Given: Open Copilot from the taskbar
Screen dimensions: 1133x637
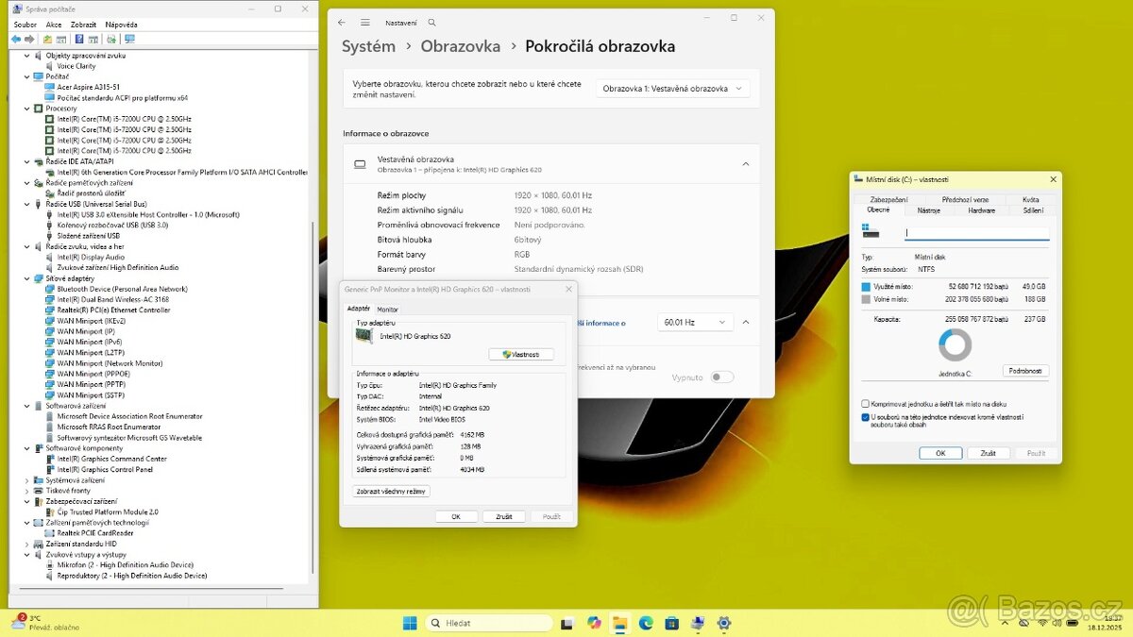Looking at the screenshot, I should 594,623.
